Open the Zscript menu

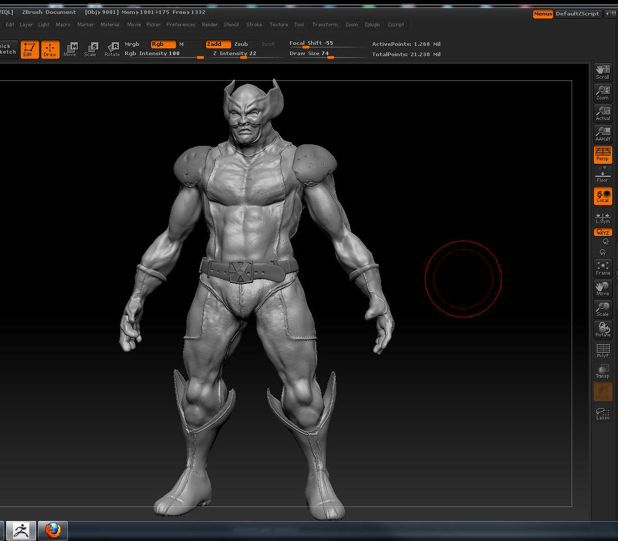tap(396, 25)
